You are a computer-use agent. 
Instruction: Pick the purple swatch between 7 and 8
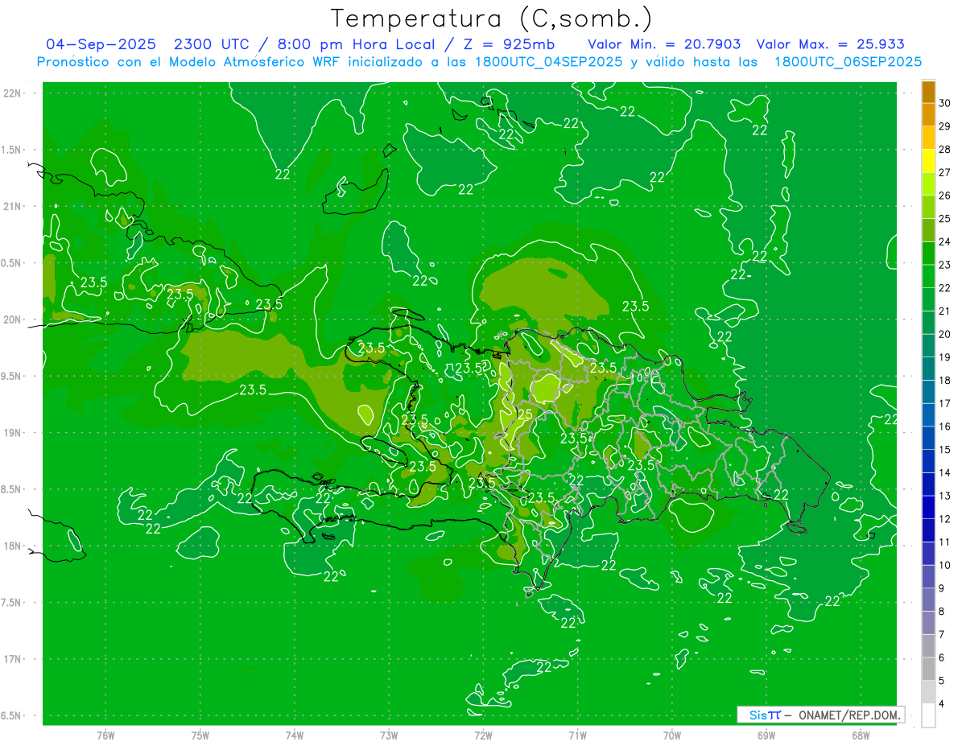pos(928,623)
